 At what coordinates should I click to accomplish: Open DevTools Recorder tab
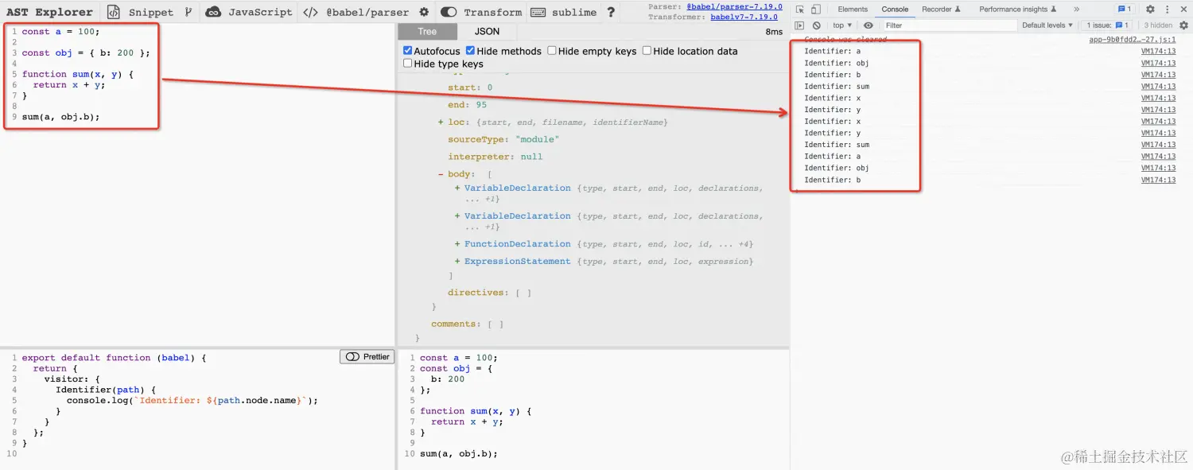[x=941, y=10]
